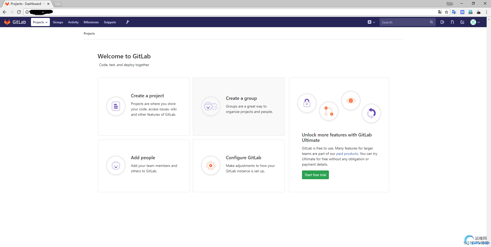Click the blue JH extension icon
491x247 pixels.
click(x=462, y=12)
